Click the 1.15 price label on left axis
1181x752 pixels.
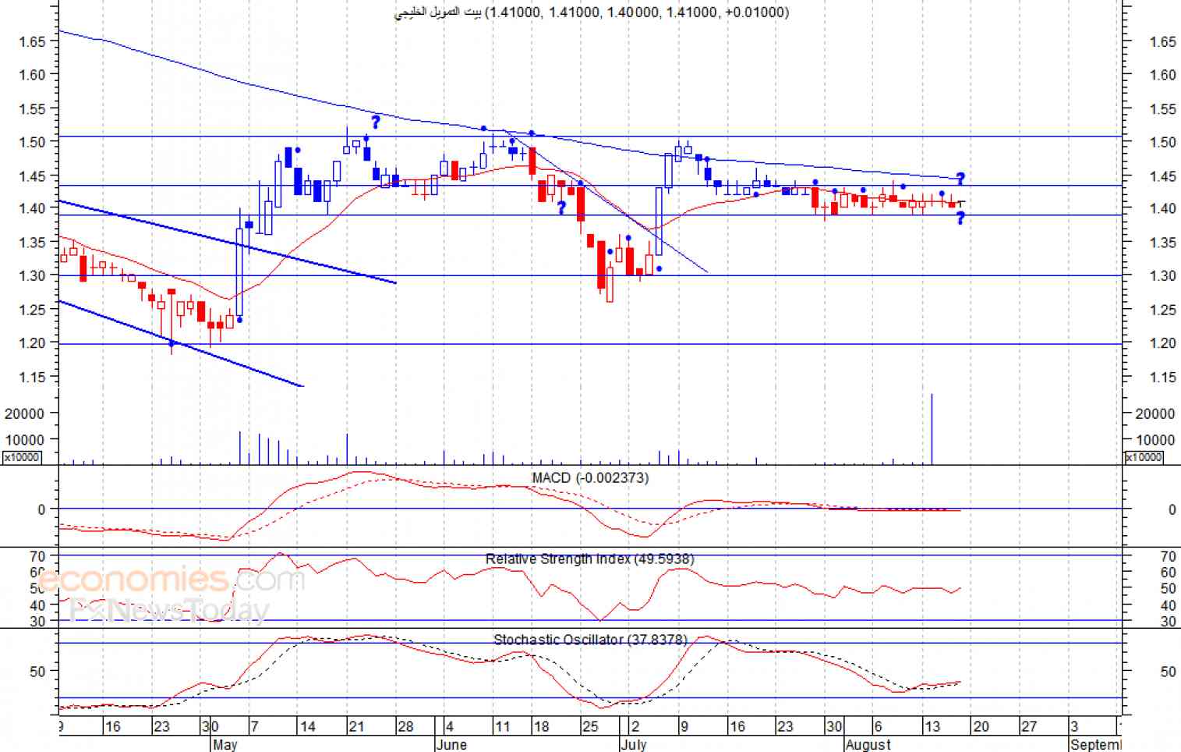[x=32, y=377]
